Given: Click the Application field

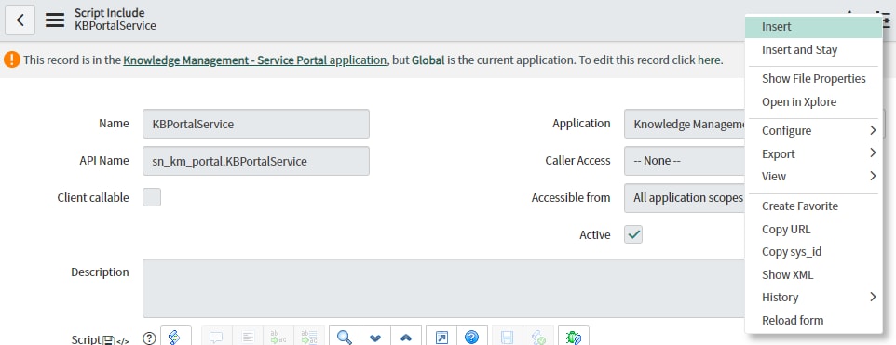Looking at the screenshot, I should [x=685, y=124].
